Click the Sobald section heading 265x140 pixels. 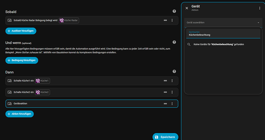click(x=11, y=12)
